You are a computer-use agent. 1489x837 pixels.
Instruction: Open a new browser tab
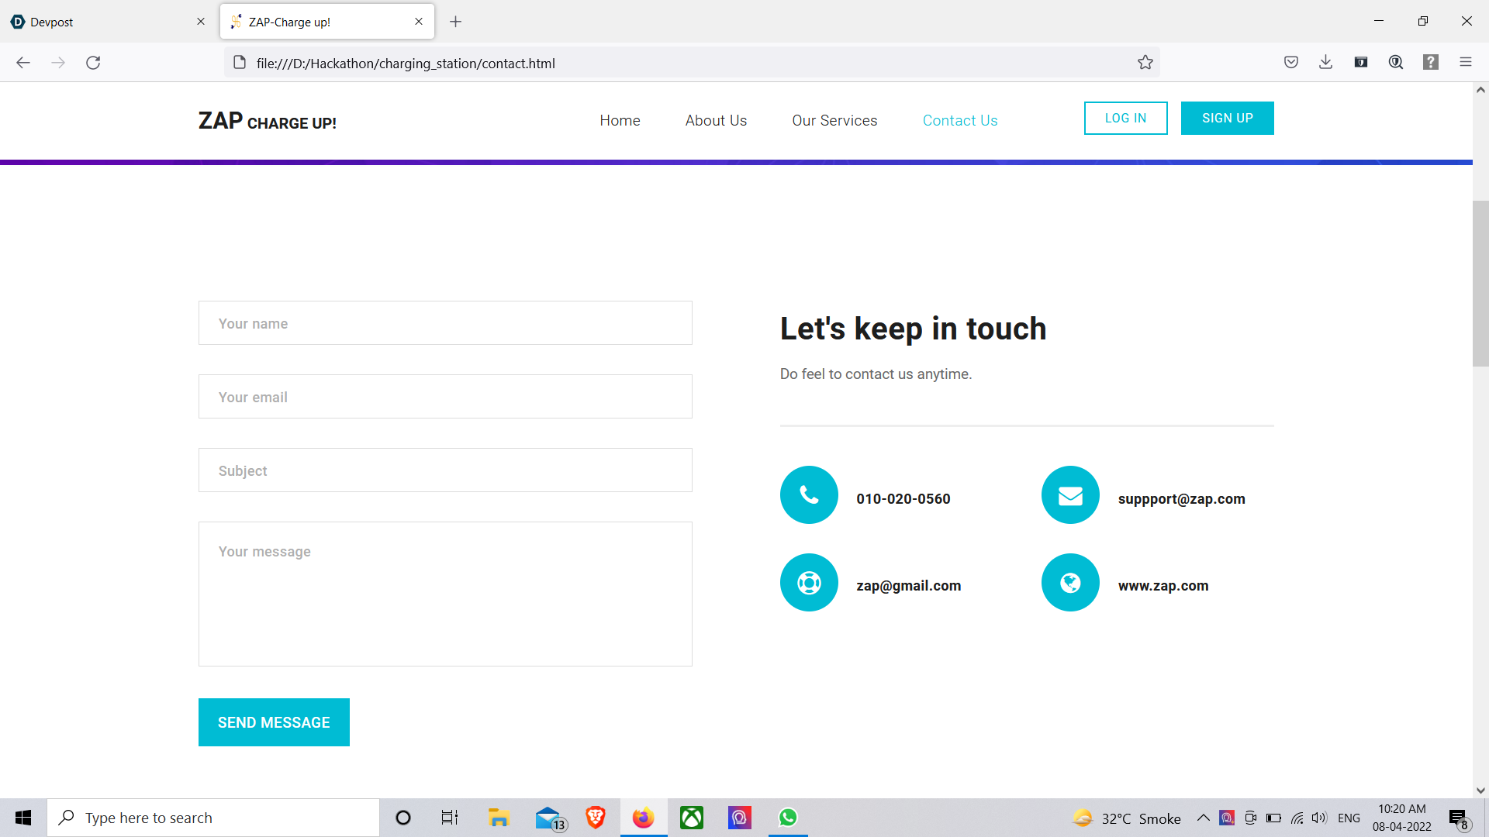[x=456, y=22]
